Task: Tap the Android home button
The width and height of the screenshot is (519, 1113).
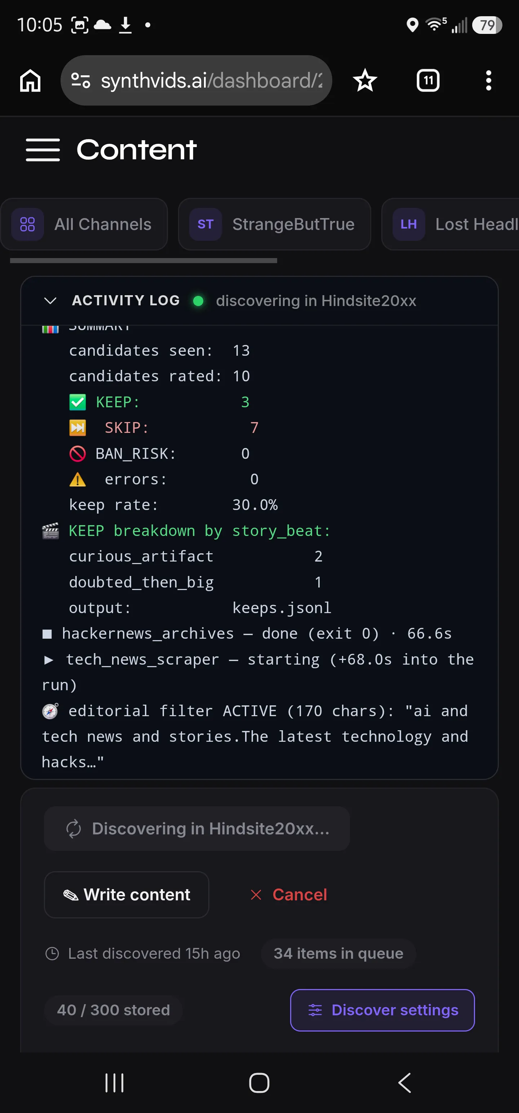Action: point(259,1083)
